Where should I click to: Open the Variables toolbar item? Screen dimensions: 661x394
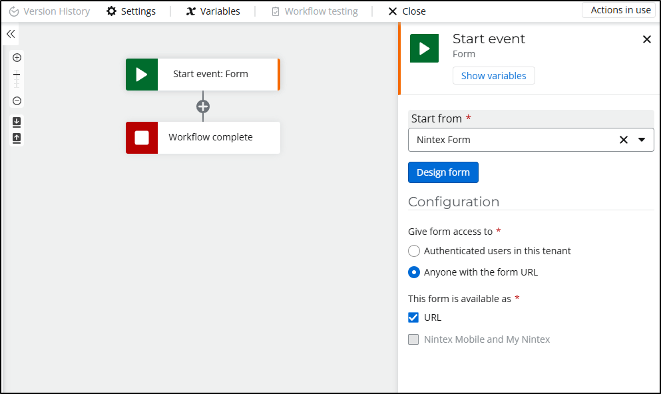(x=213, y=11)
